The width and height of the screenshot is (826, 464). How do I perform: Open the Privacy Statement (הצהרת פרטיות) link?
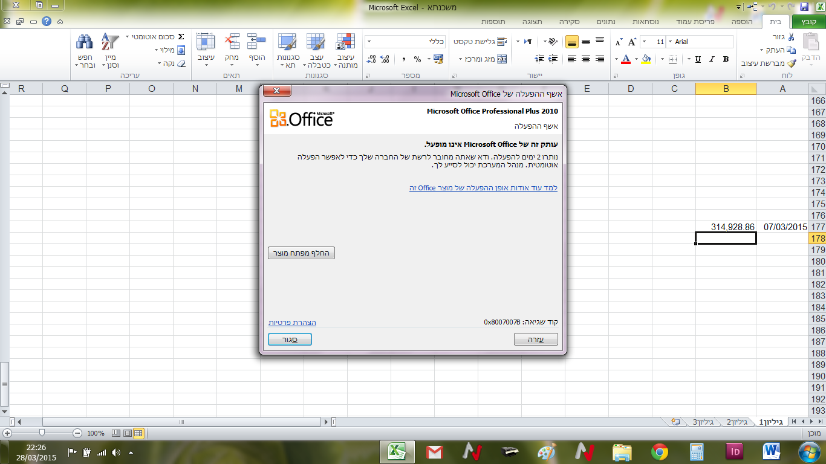293,323
